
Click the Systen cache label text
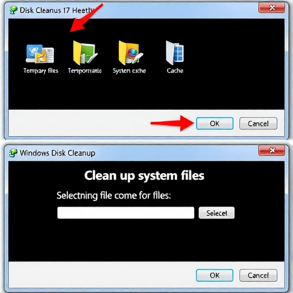point(129,71)
